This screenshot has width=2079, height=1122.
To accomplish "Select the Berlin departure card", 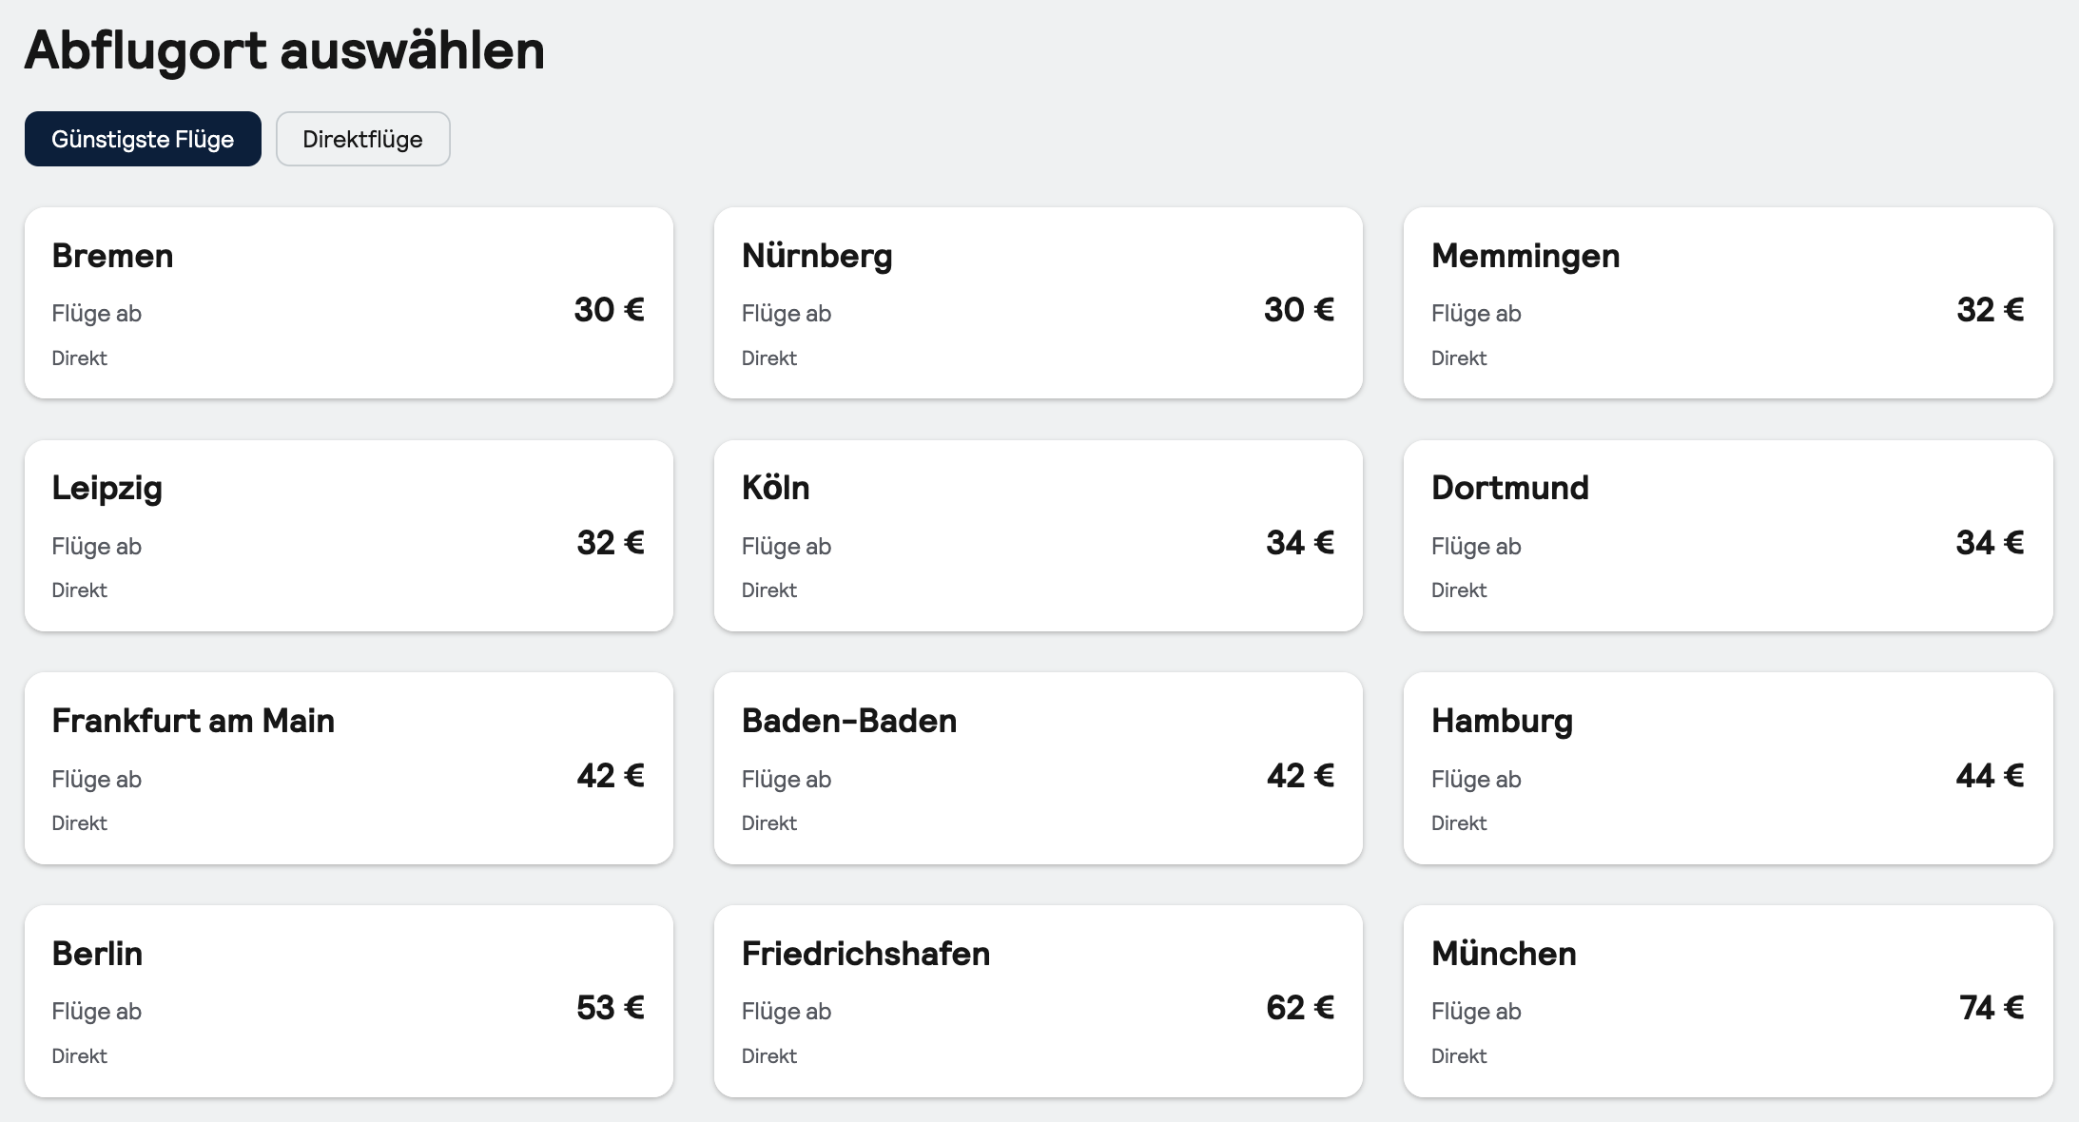I will click(348, 1001).
